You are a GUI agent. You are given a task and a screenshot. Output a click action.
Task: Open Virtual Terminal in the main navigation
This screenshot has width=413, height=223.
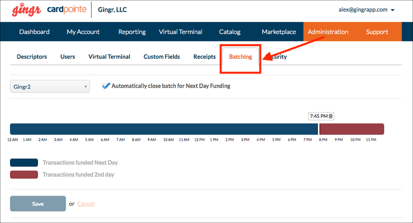(180, 32)
